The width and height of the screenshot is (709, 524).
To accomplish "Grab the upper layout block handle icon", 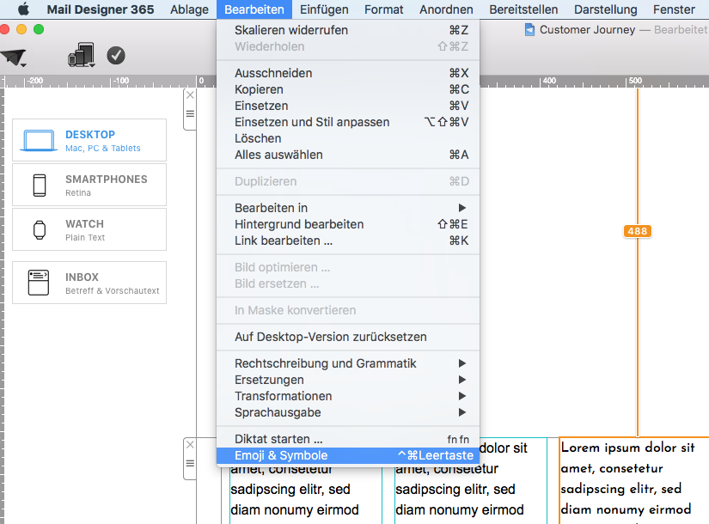I will coord(191,114).
